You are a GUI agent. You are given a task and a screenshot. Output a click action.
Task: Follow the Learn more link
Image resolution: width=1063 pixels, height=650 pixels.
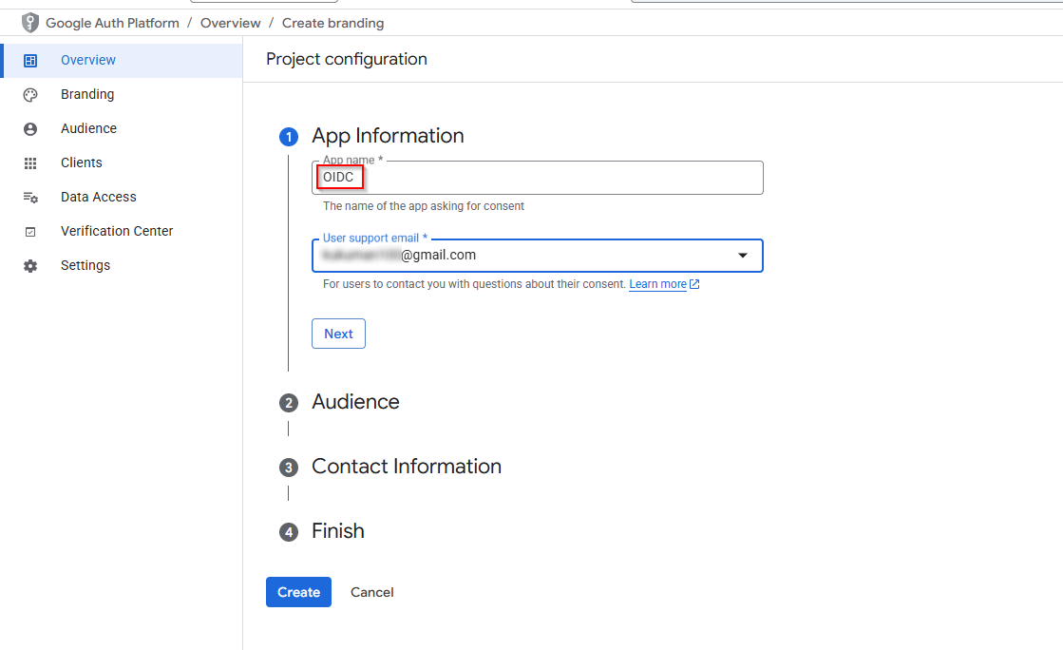(657, 284)
